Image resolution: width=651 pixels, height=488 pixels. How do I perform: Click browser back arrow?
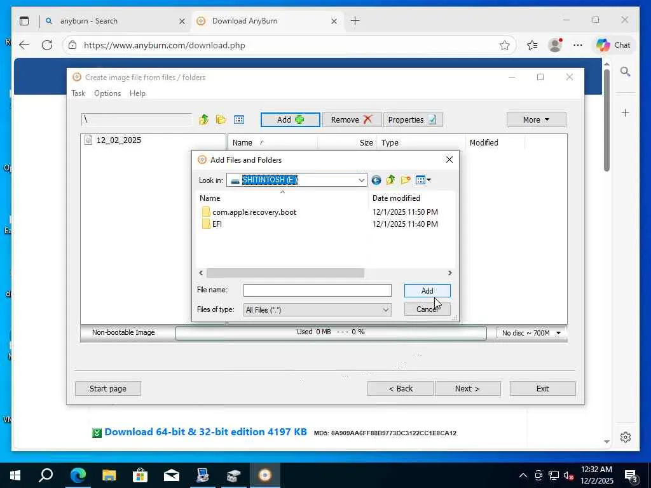coord(25,45)
